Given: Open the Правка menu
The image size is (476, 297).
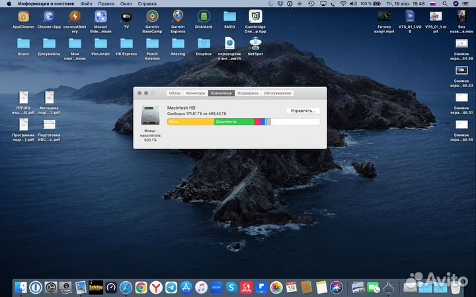Looking at the screenshot, I should pos(106,4).
